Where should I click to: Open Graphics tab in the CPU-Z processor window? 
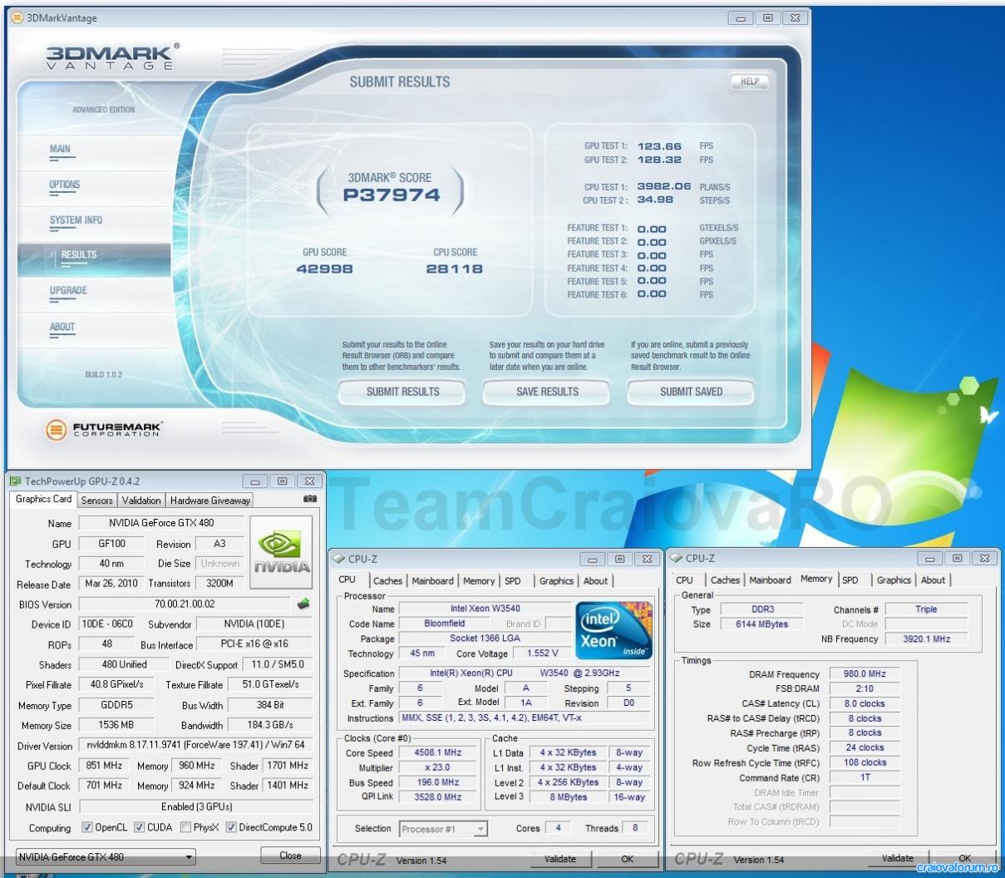556,581
